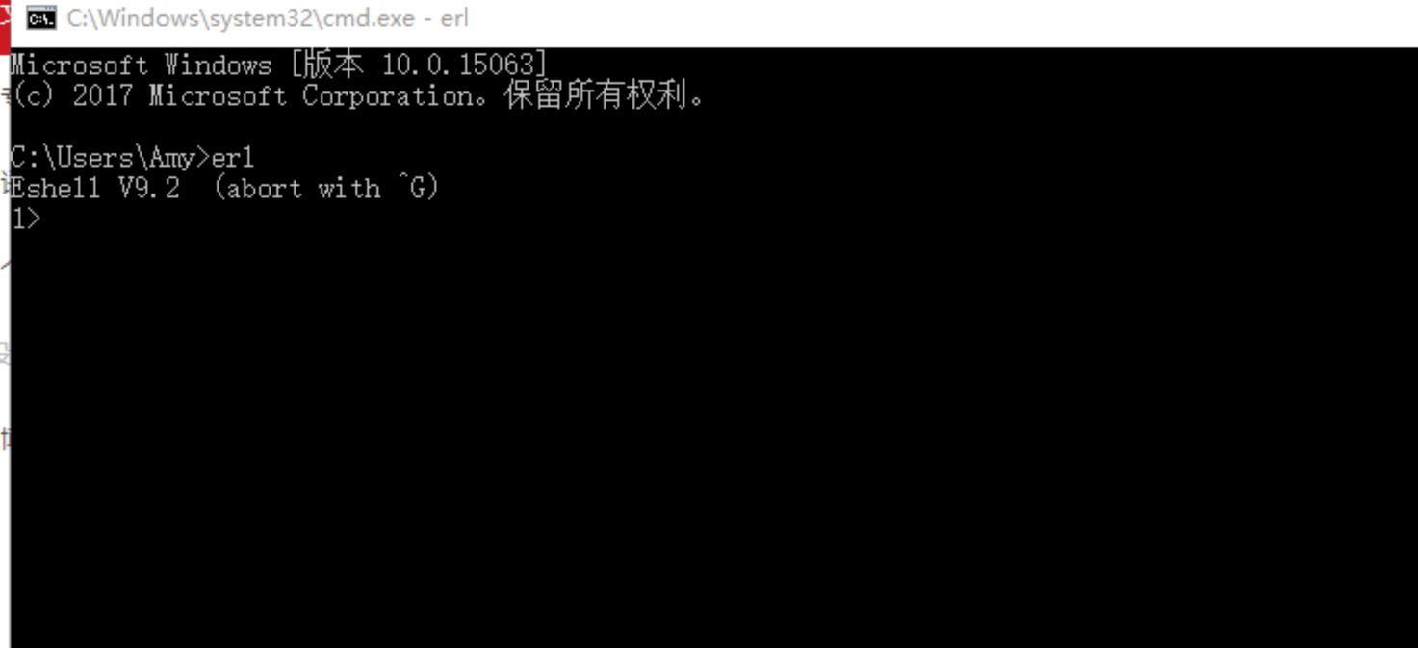The height and width of the screenshot is (648, 1418).
Task: Click the empty black console area
Action: pos(712,433)
